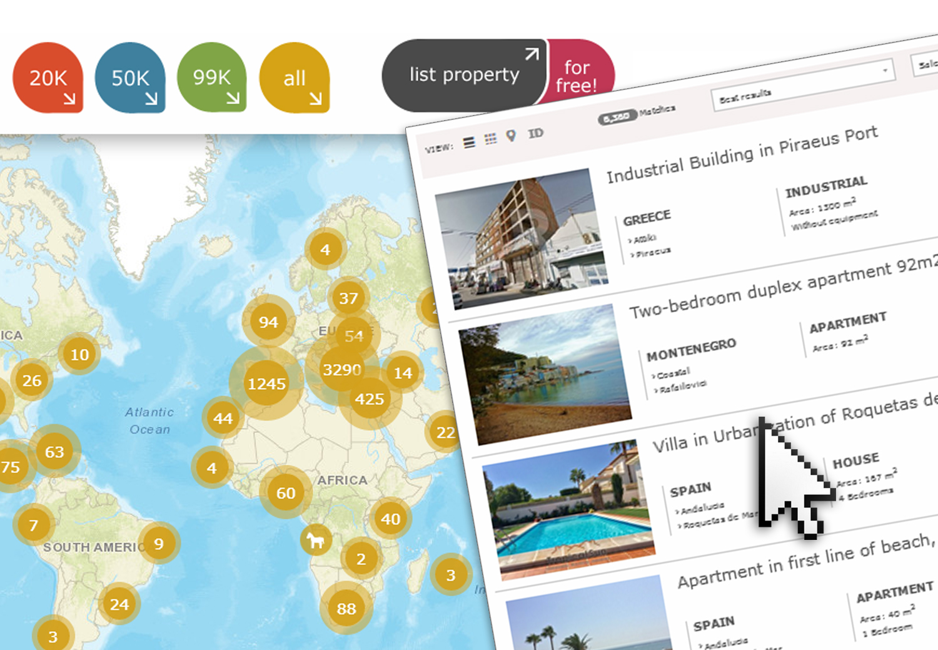Click the 425 cluster near Middle East
Image resolution: width=938 pixels, height=650 pixels.
tap(370, 399)
